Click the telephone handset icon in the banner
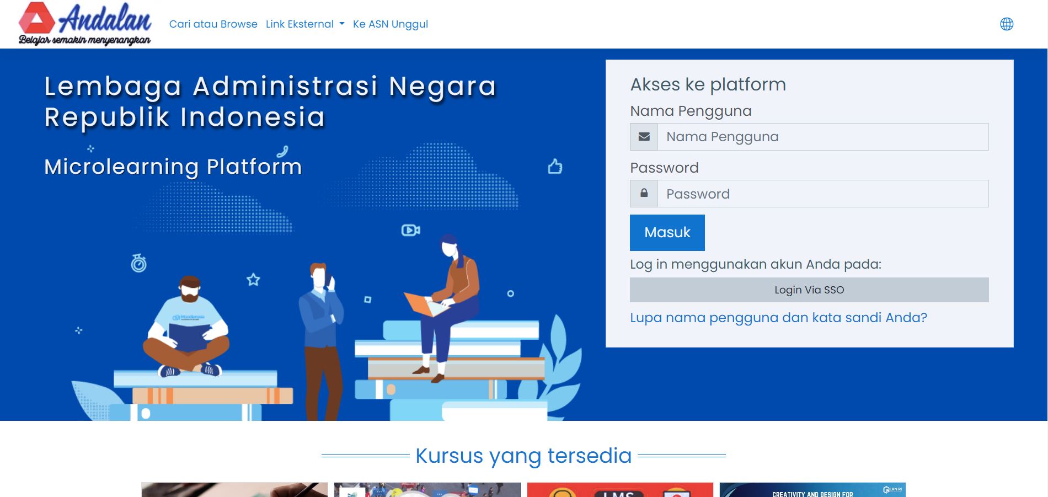This screenshot has height=497, width=1048. point(282,151)
